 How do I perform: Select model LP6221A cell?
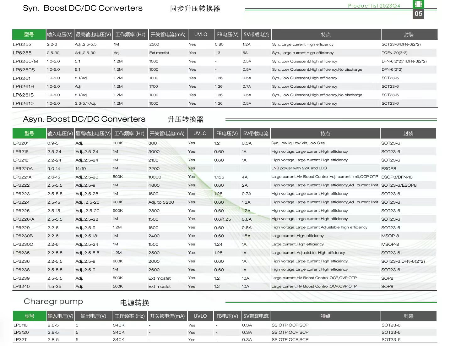(22, 177)
